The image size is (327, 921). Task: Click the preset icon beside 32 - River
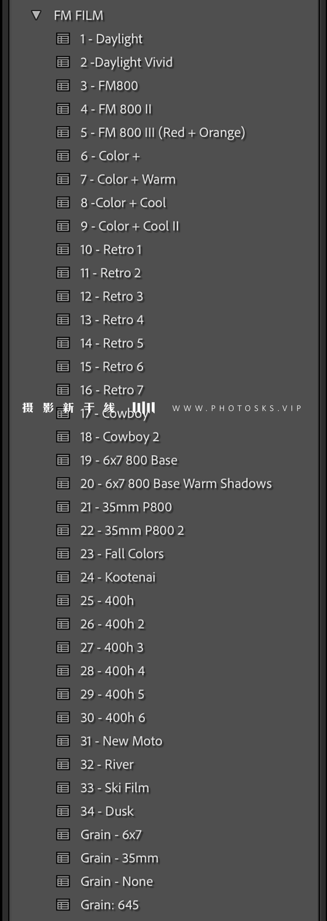point(63,764)
